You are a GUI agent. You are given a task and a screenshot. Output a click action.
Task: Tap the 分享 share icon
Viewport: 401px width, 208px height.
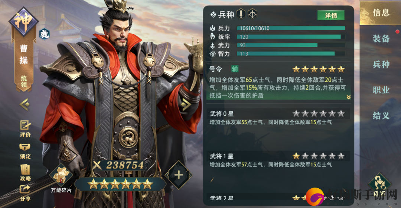pyautogui.click(x=25, y=193)
